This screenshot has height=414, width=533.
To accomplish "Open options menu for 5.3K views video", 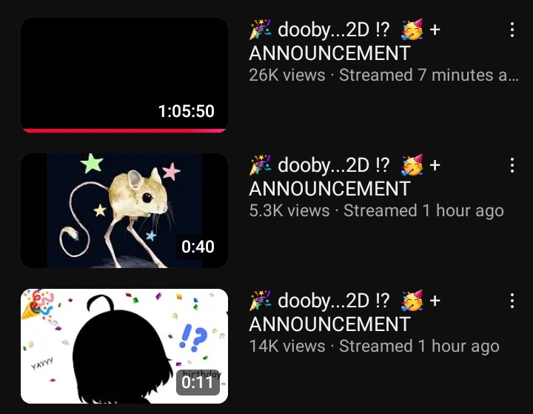I will (512, 165).
